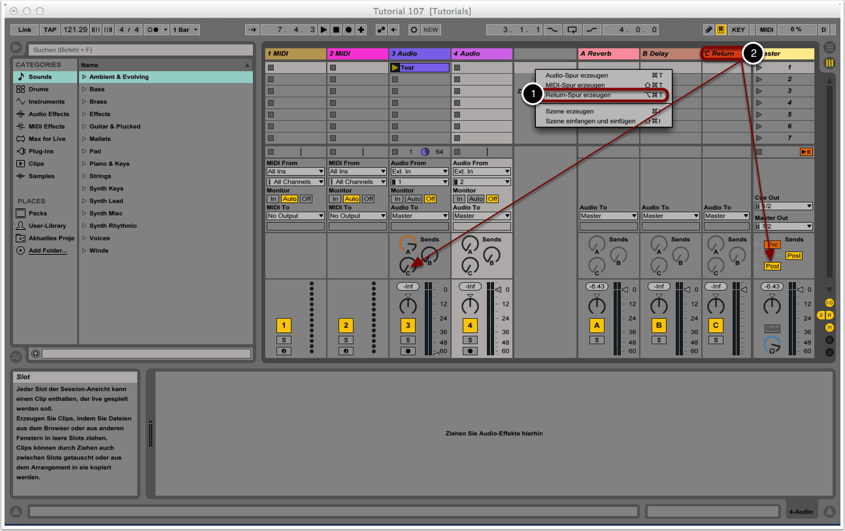Click the TAP tempo button
This screenshot has width=845, height=531.
click(50, 29)
